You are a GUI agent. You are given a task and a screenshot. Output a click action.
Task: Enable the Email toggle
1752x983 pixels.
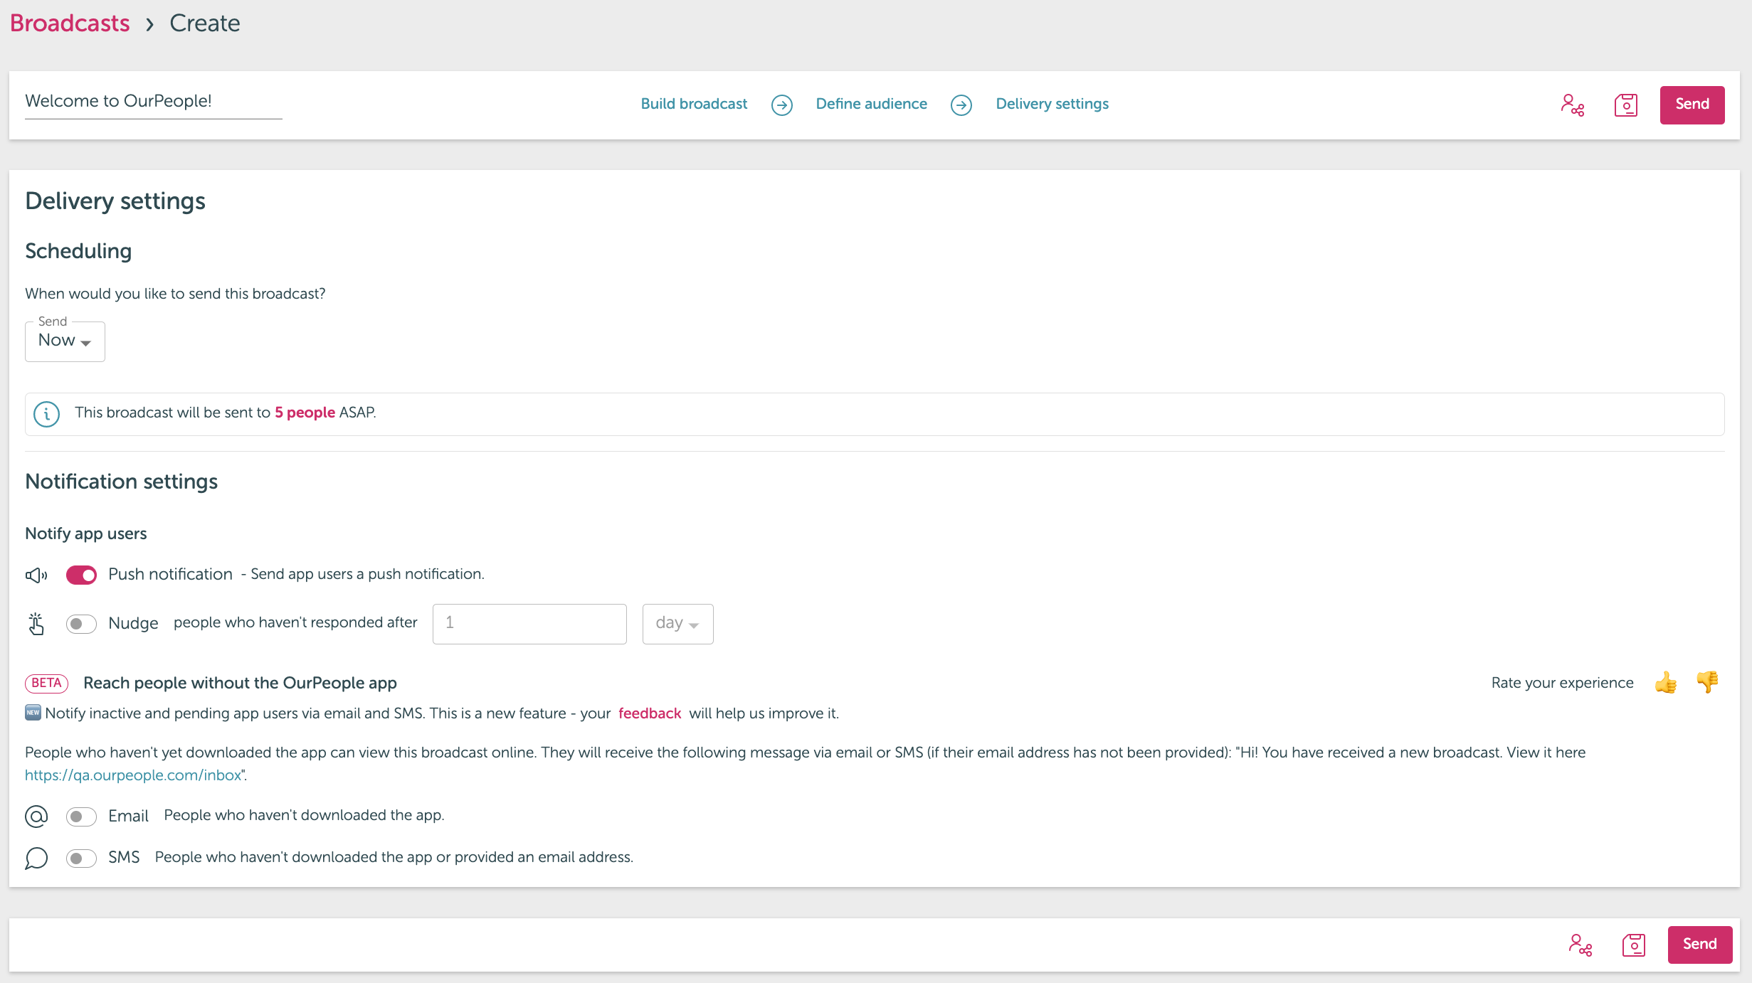81,816
